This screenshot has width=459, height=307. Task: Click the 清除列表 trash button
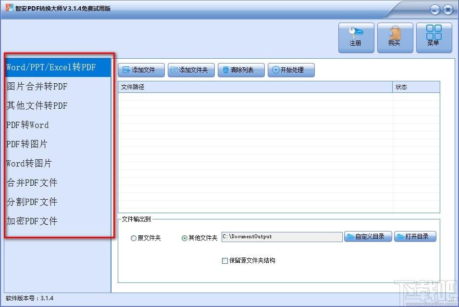tap(241, 70)
